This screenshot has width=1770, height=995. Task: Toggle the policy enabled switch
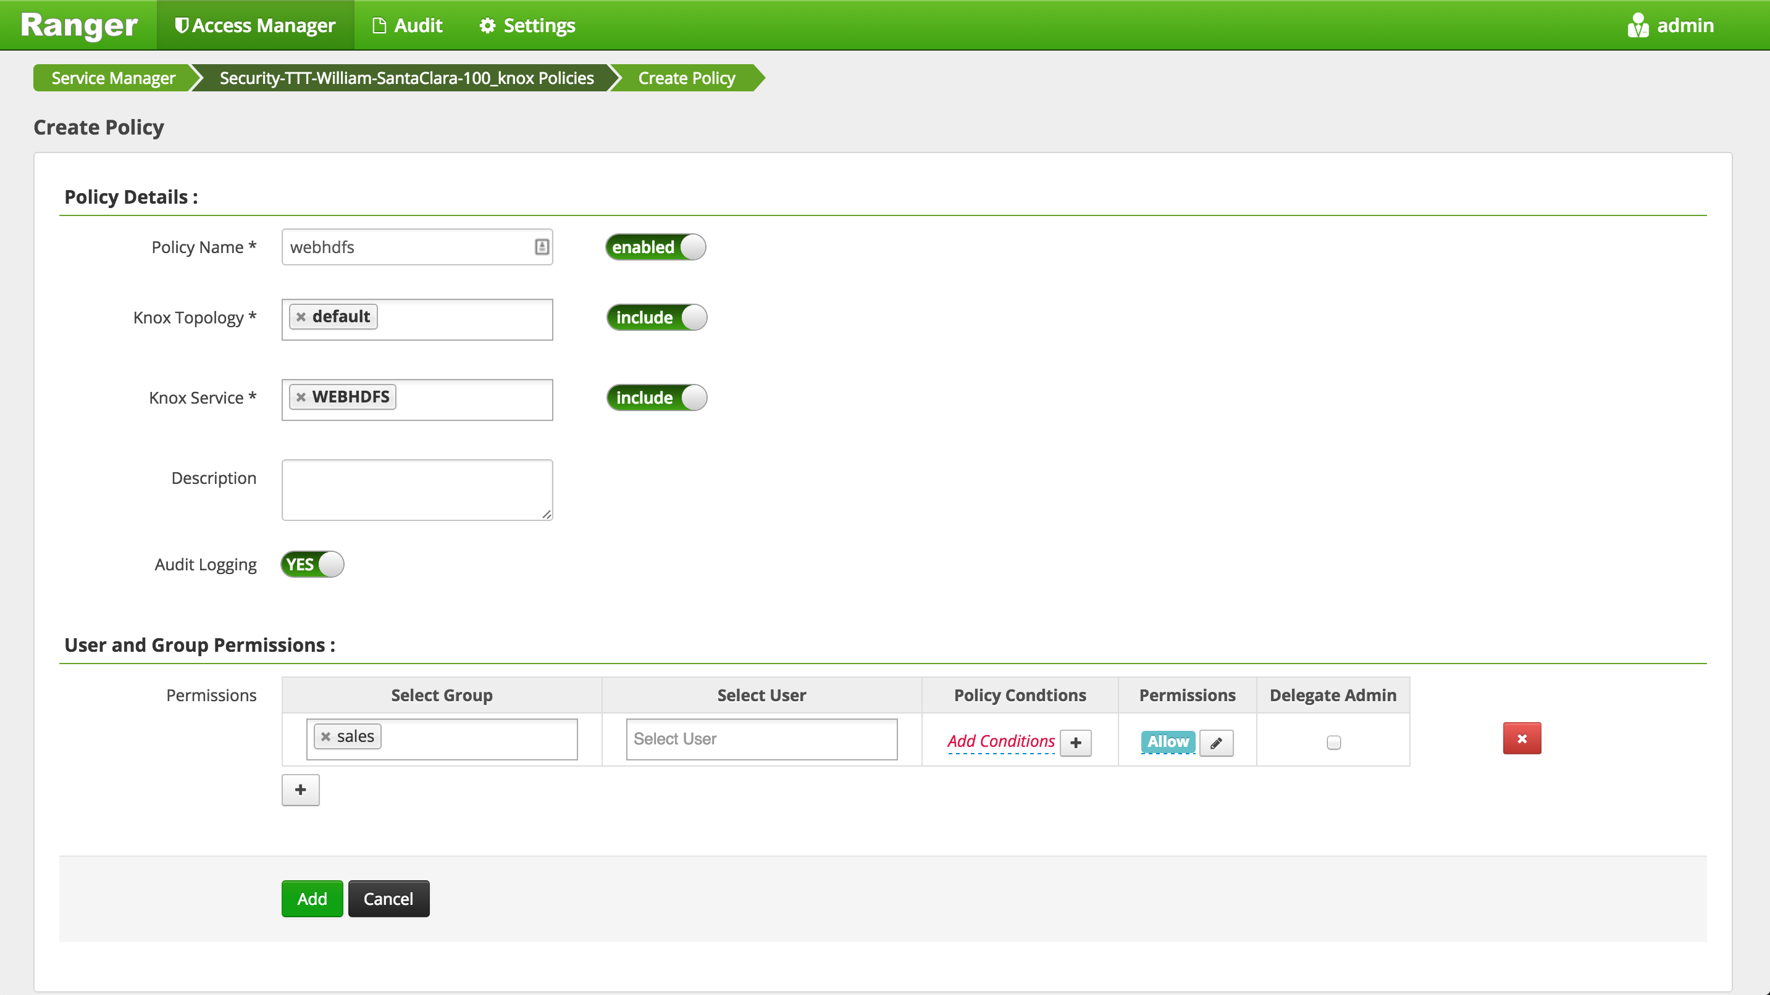coord(655,247)
